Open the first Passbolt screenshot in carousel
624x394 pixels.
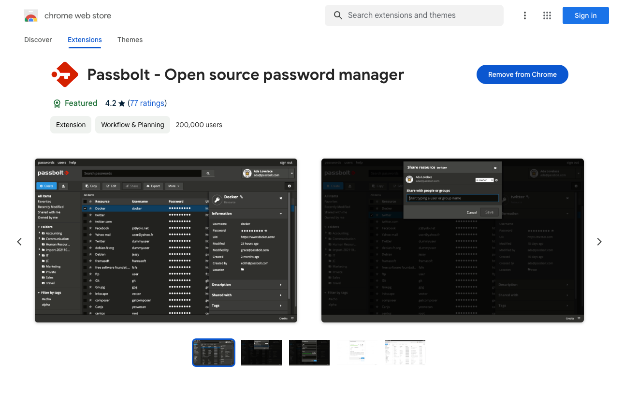[x=166, y=240]
